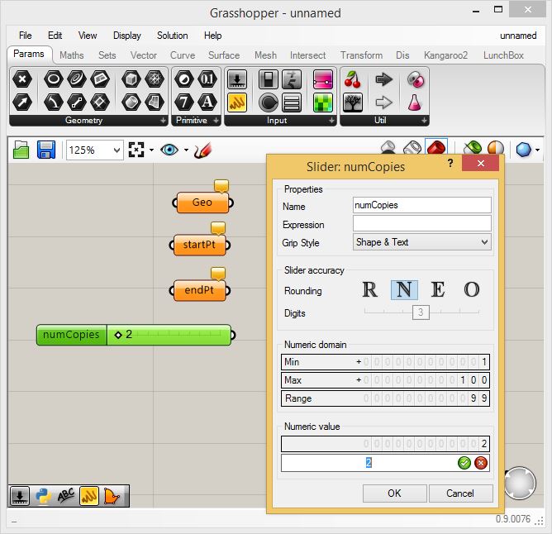Select the Text A primitive icon
The image size is (552, 534).
pos(207,103)
